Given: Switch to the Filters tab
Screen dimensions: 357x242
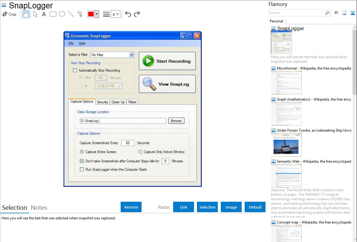Looking at the screenshot, I should pyautogui.click(x=132, y=102).
